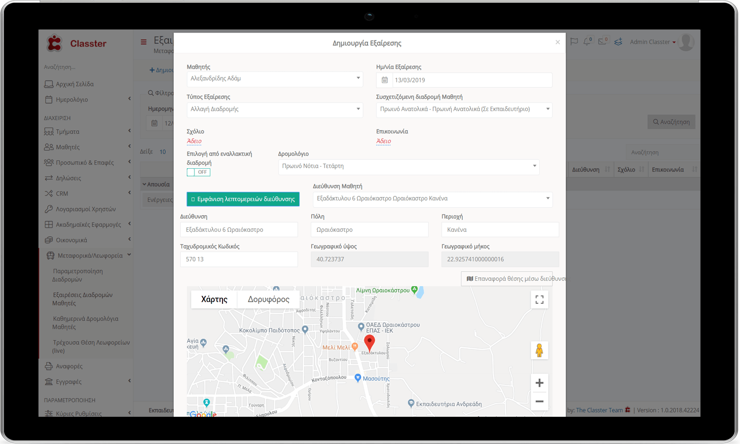Click the ΟΑΕΔ Ωραιοκάστρου map marker
The width and height of the screenshot is (740, 444).
click(x=361, y=327)
